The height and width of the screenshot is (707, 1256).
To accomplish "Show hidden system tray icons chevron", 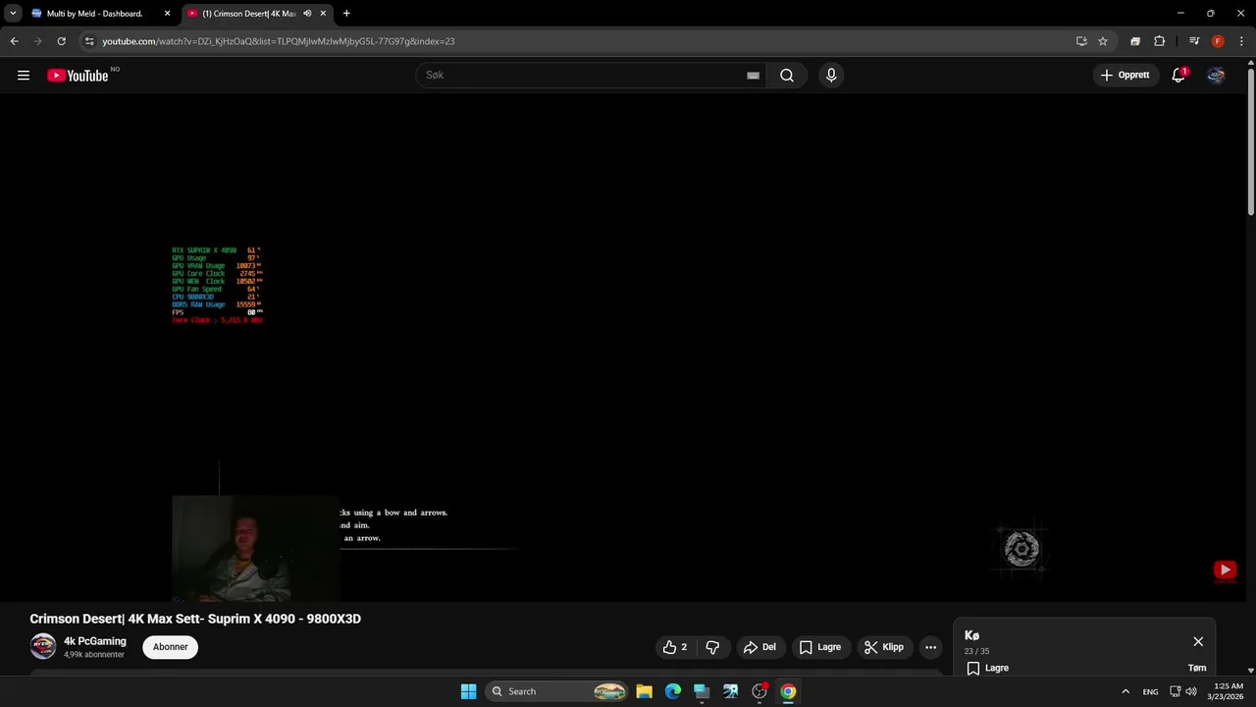I will coord(1125,691).
